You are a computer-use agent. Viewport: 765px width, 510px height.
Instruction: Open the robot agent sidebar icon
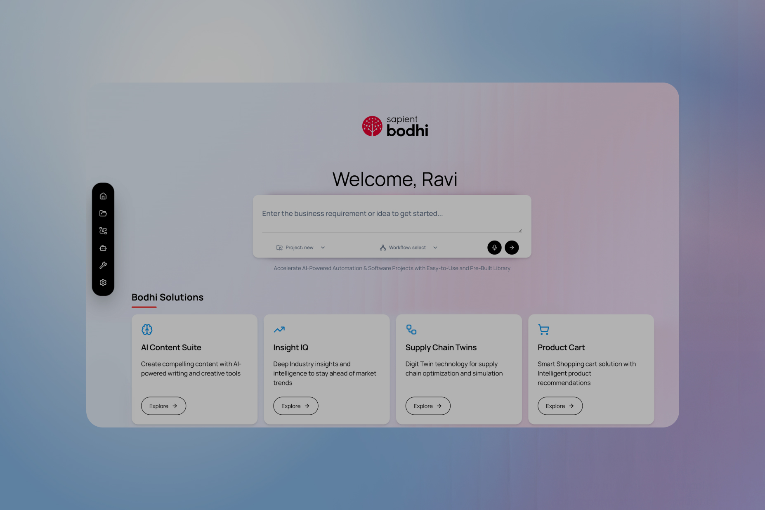tap(103, 248)
